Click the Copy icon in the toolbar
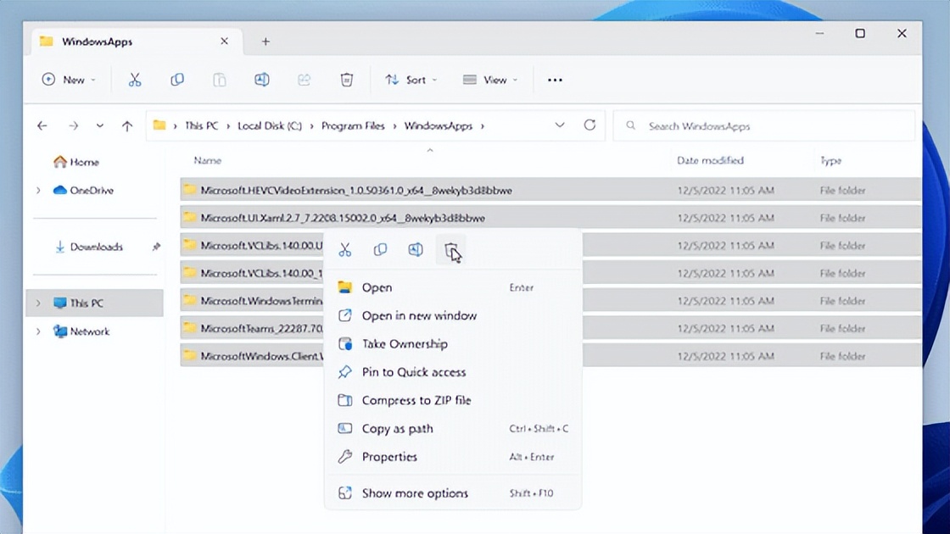The height and width of the screenshot is (534, 950). tap(176, 79)
